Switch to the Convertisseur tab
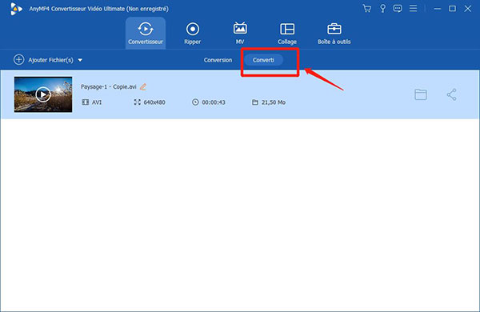480x312 pixels. click(x=146, y=33)
